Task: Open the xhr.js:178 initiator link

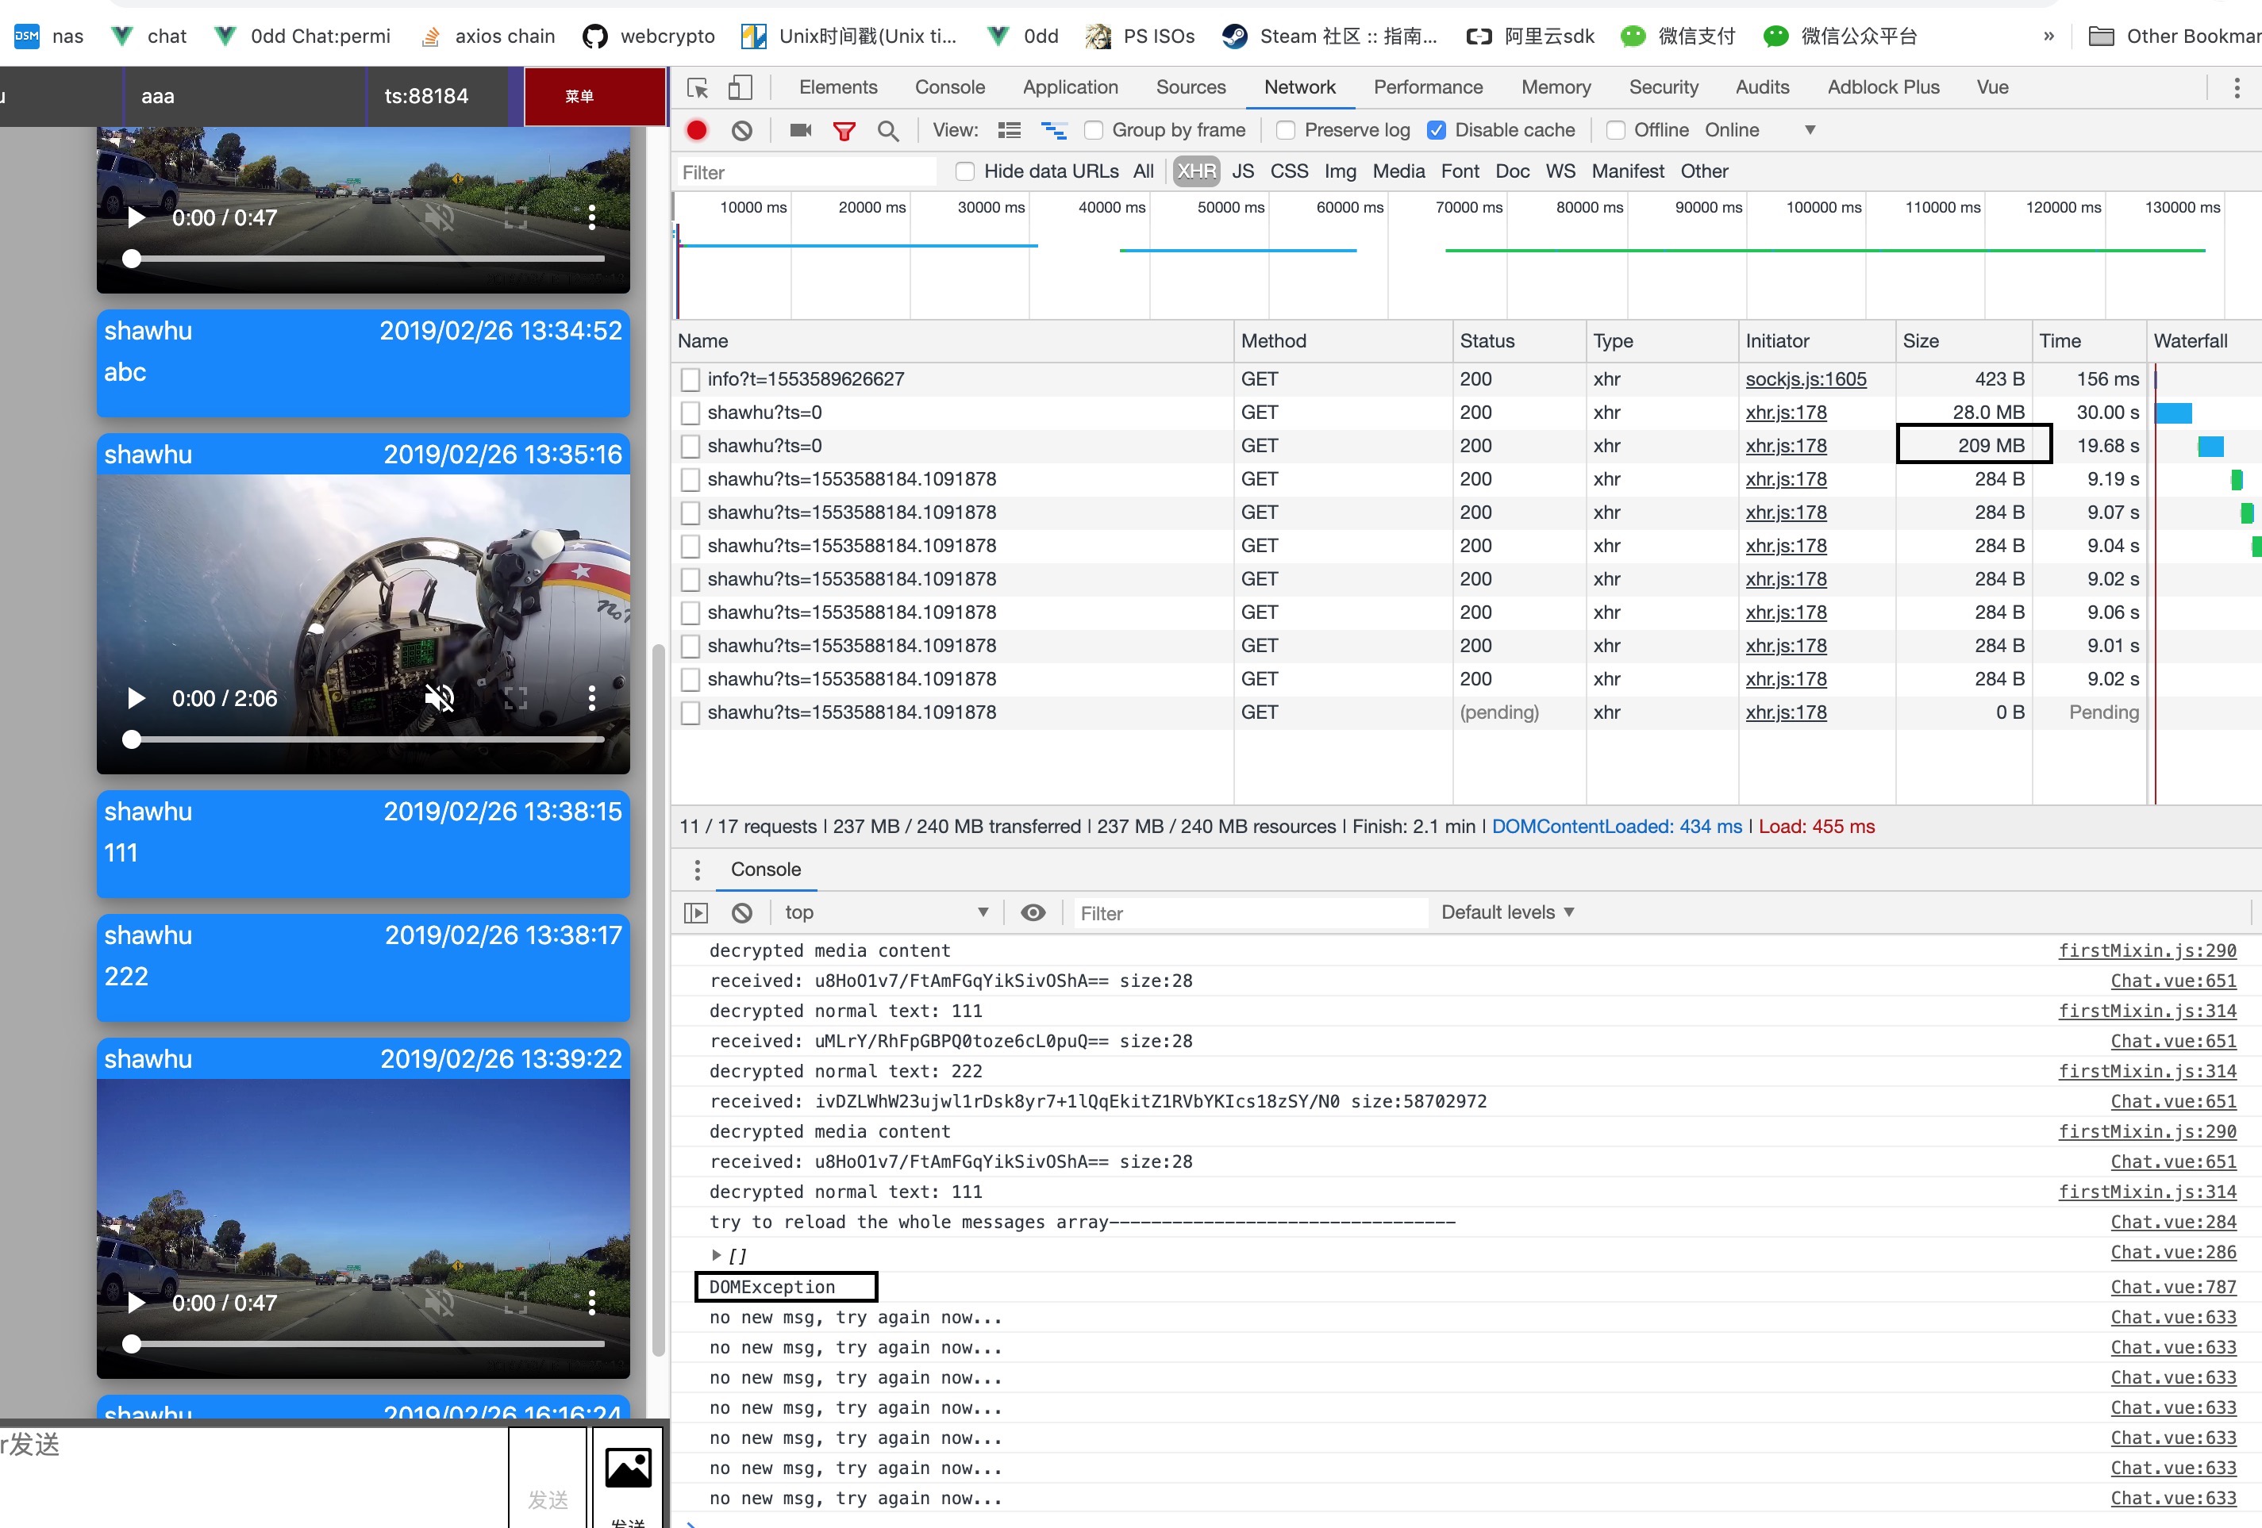Action: click(1785, 413)
